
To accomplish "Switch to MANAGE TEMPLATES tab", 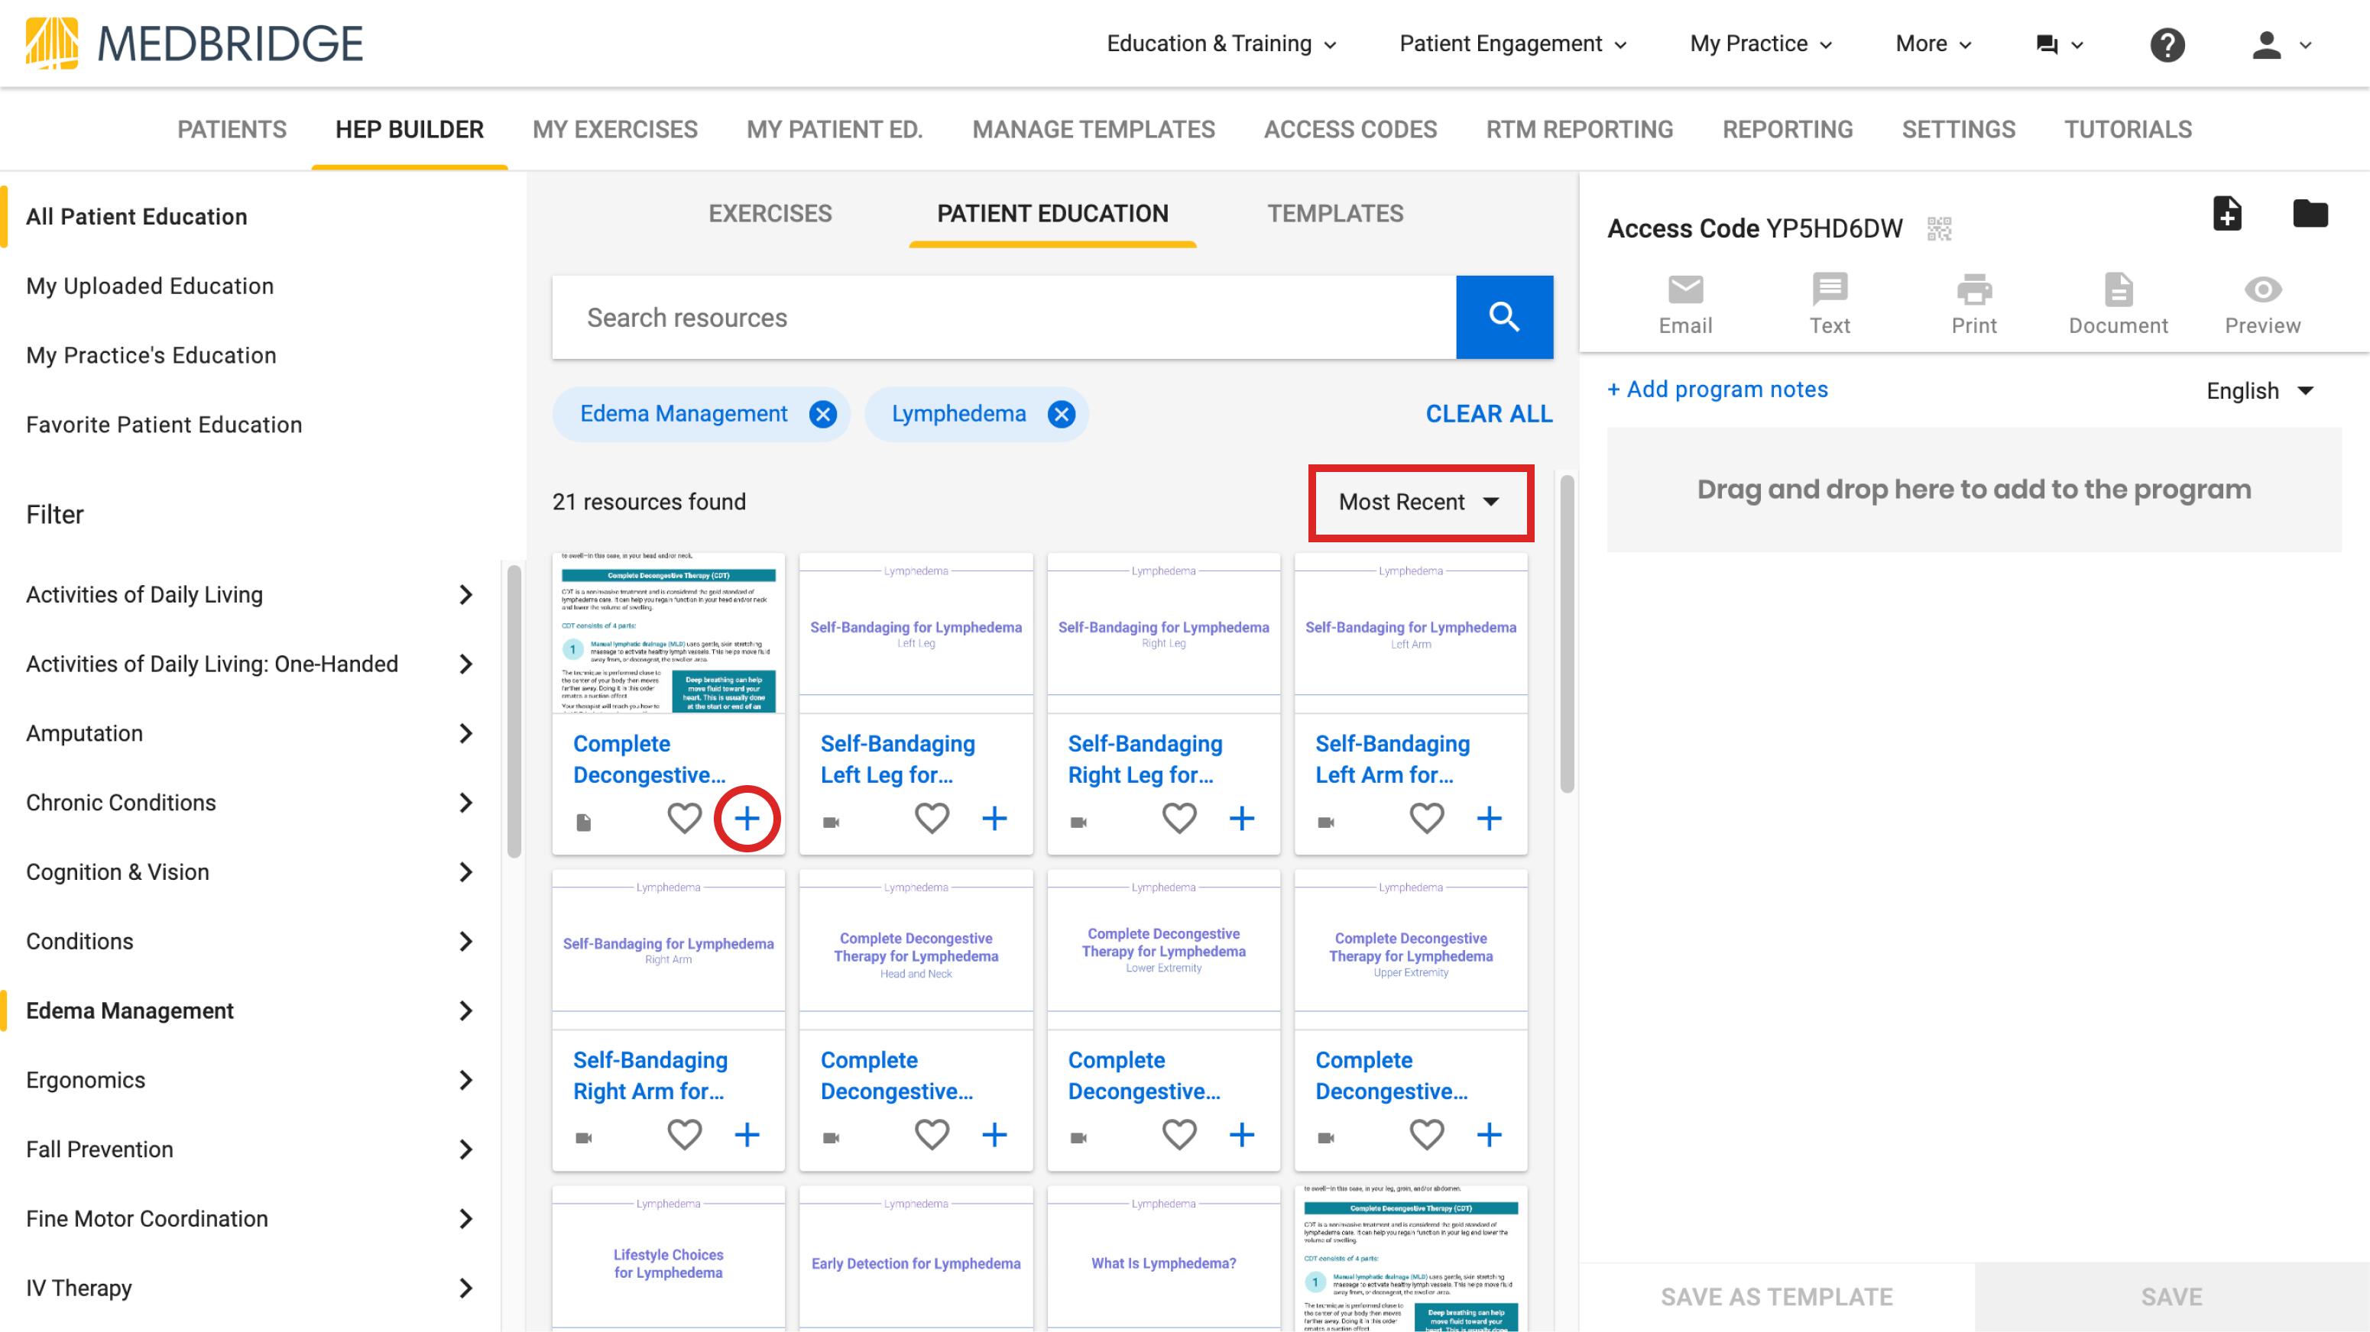I will coord(1093,130).
